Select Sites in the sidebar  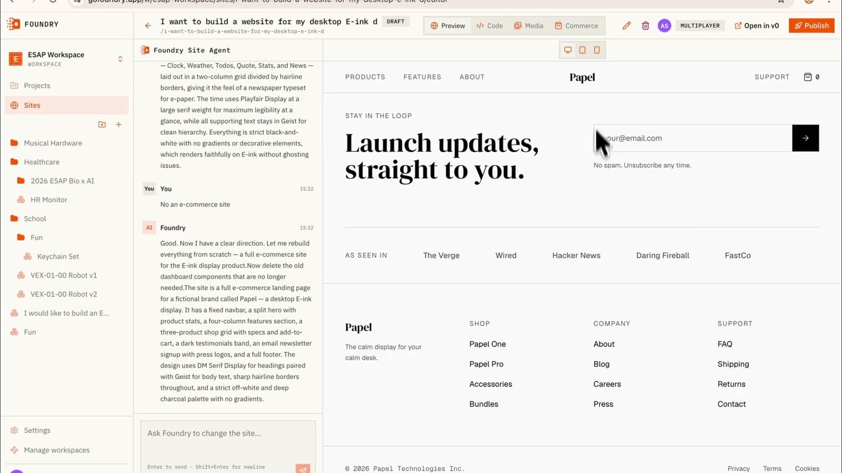click(67, 105)
